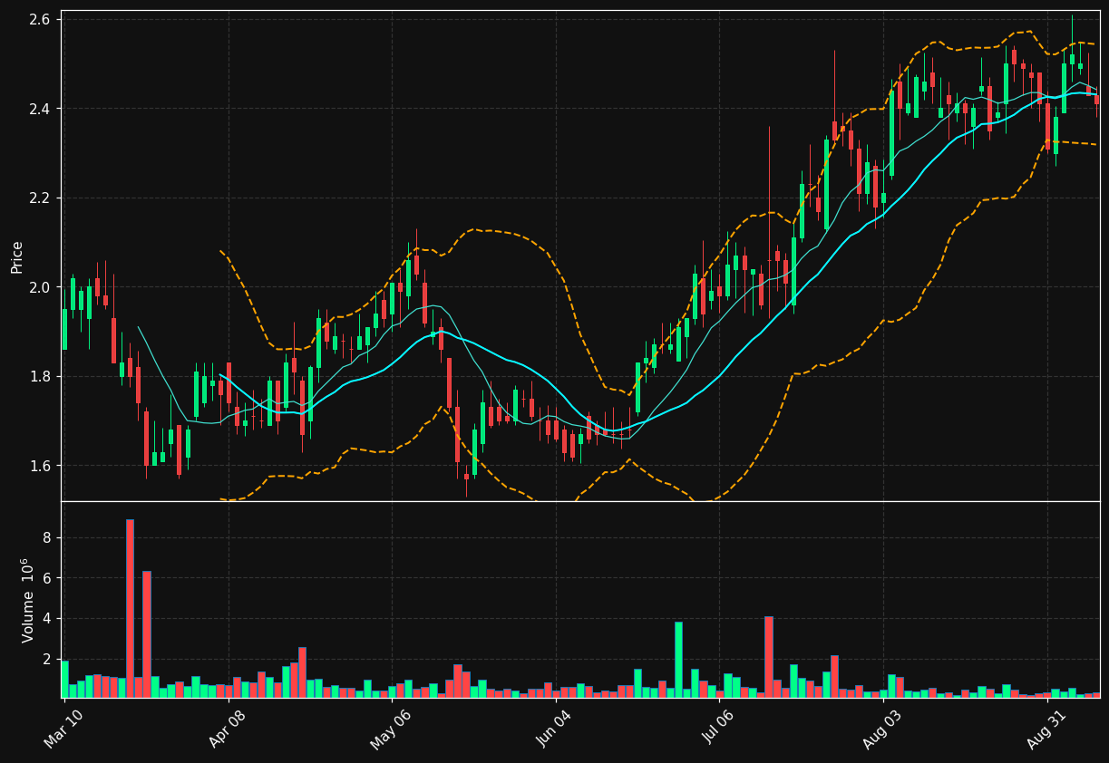This screenshot has width=1109, height=763.
Task: Click the Apr 08 date label
Action: pyautogui.click(x=229, y=729)
